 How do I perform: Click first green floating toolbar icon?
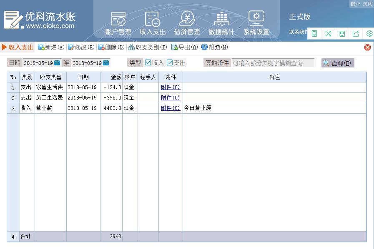(314, 34)
